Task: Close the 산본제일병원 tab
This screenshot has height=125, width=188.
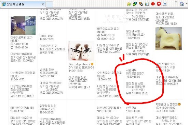Action: pyautogui.click(x=43, y=4)
